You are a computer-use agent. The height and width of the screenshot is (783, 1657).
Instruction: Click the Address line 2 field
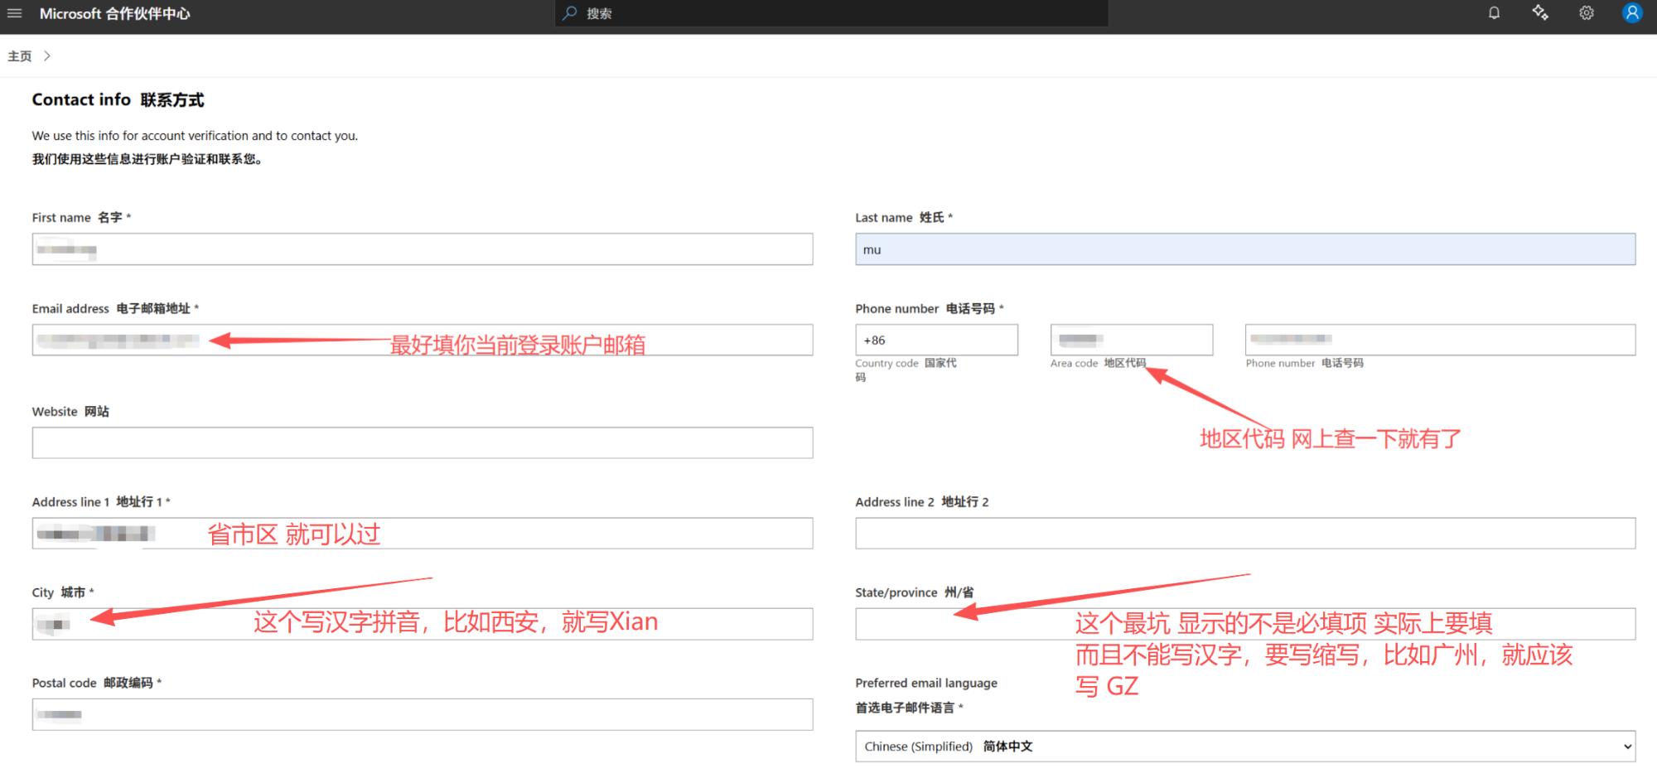pos(1245,533)
